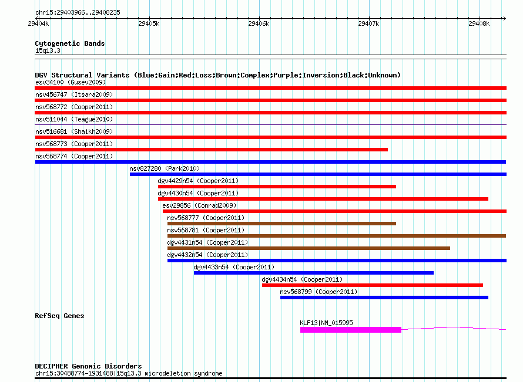
Task: Select the nsv568773 (Cooper2011) red bar
Action: click(211, 150)
